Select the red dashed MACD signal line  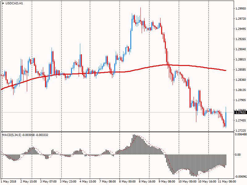point(114,156)
